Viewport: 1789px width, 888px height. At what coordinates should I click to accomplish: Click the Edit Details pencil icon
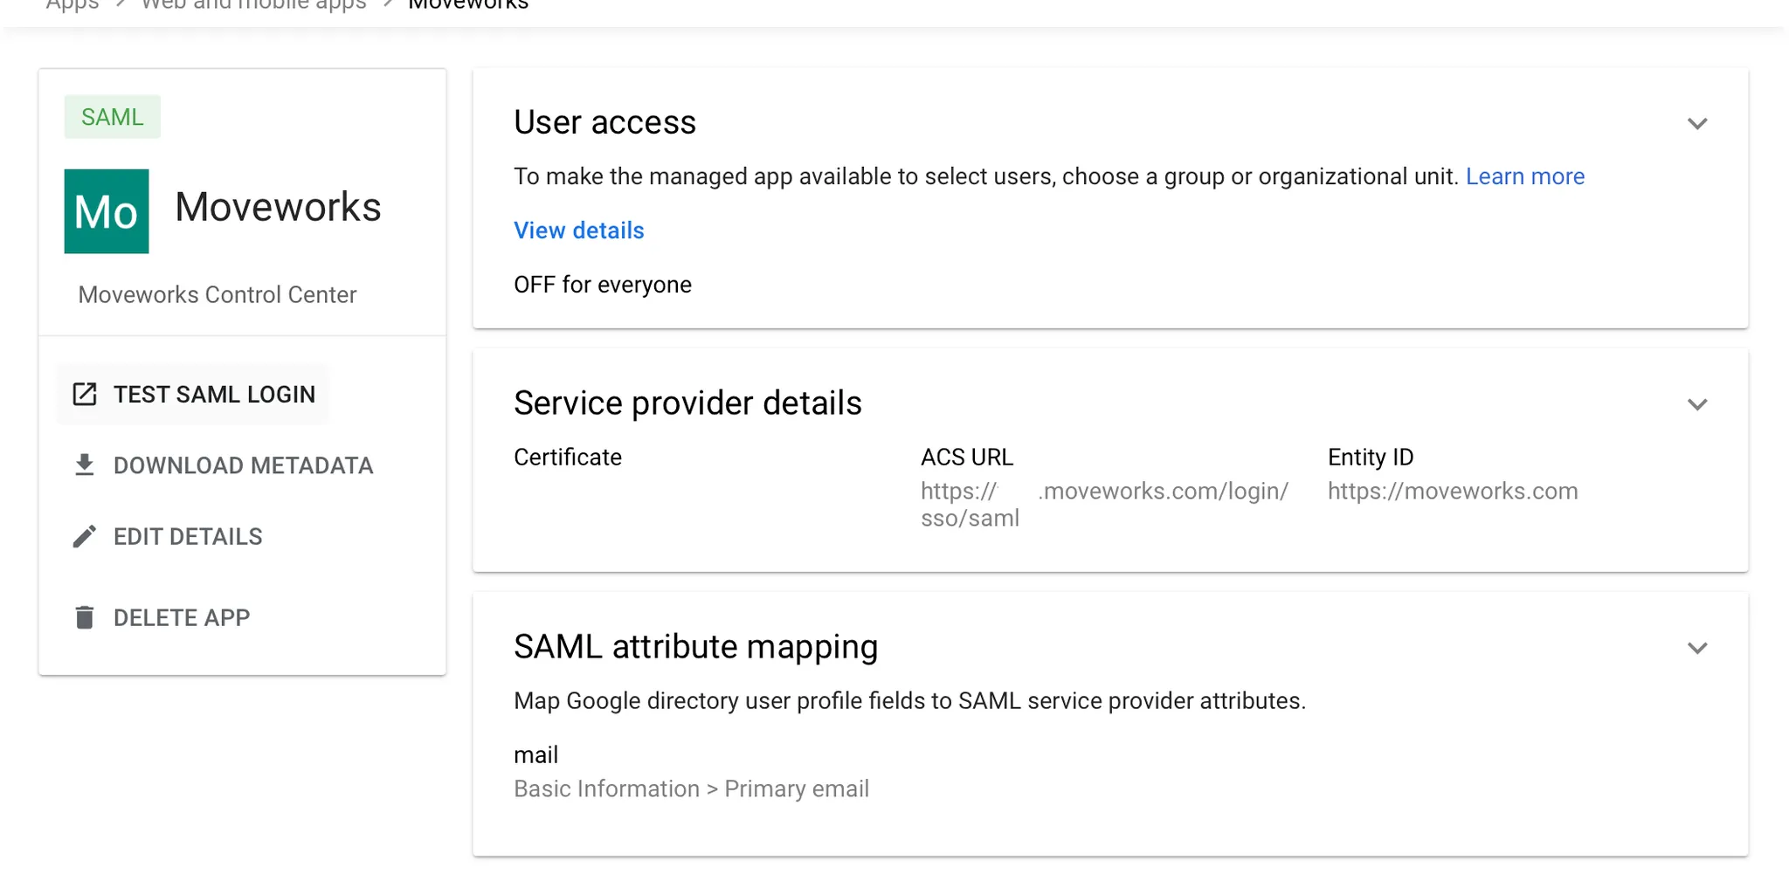(x=85, y=536)
